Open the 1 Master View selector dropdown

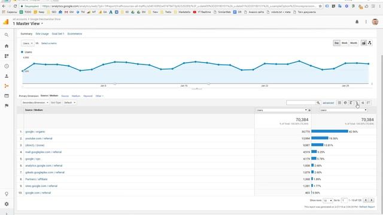(x=28, y=24)
